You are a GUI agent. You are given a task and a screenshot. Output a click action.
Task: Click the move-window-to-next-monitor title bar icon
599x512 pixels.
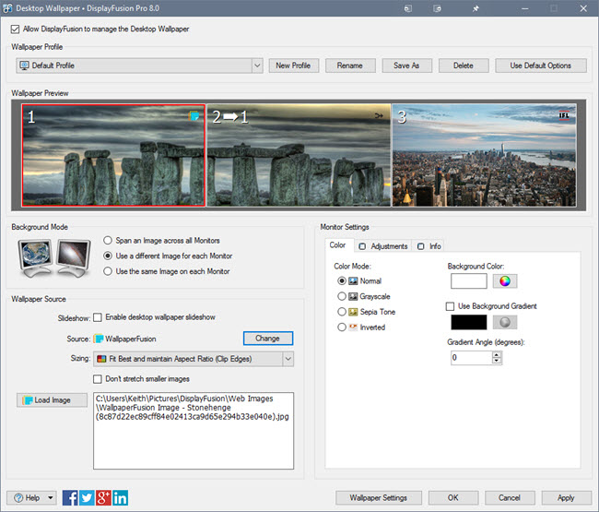point(408,8)
